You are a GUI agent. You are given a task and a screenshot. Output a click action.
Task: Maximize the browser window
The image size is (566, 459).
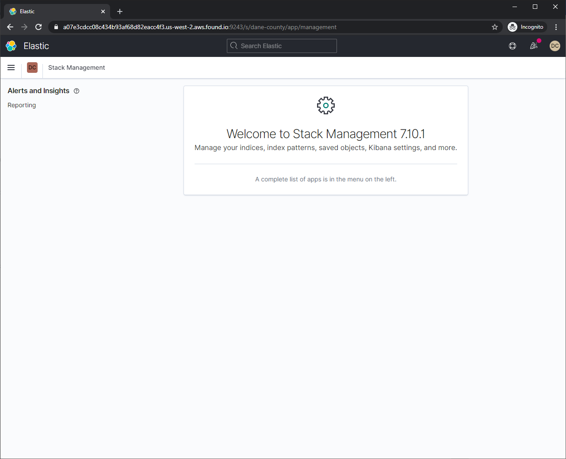(x=535, y=7)
